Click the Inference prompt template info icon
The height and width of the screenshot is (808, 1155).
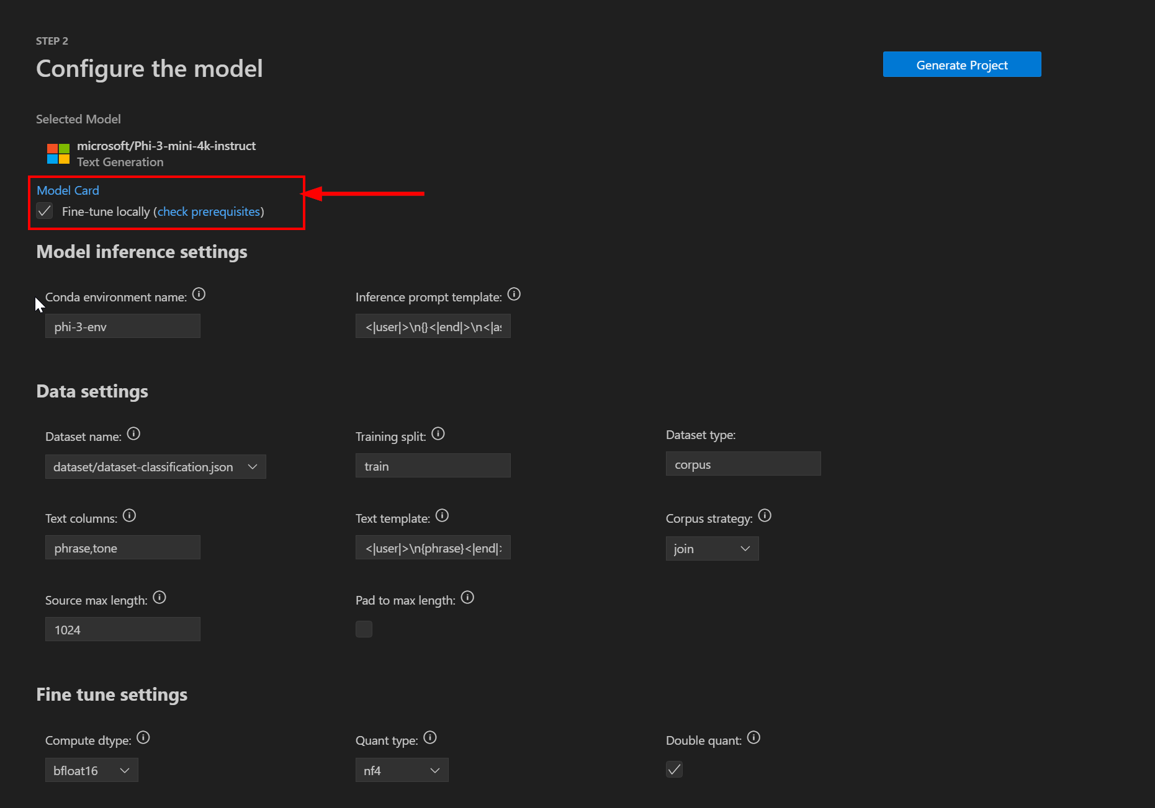click(x=514, y=294)
